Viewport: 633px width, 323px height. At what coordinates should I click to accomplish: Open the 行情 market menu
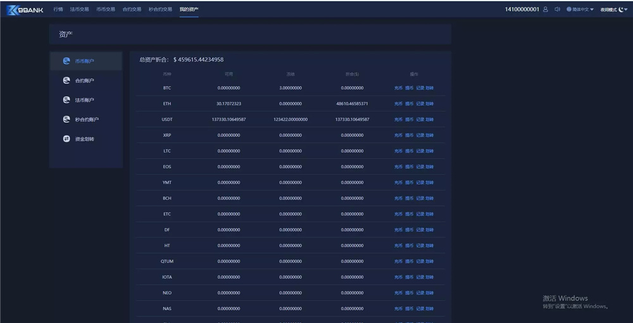[x=58, y=9]
